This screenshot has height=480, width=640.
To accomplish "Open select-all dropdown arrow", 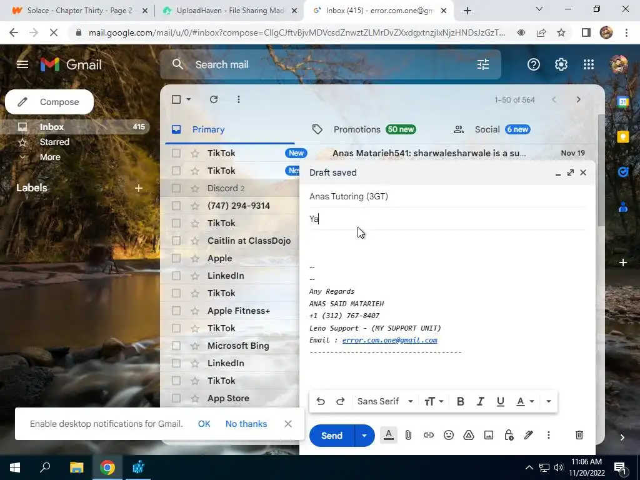I will [189, 99].
